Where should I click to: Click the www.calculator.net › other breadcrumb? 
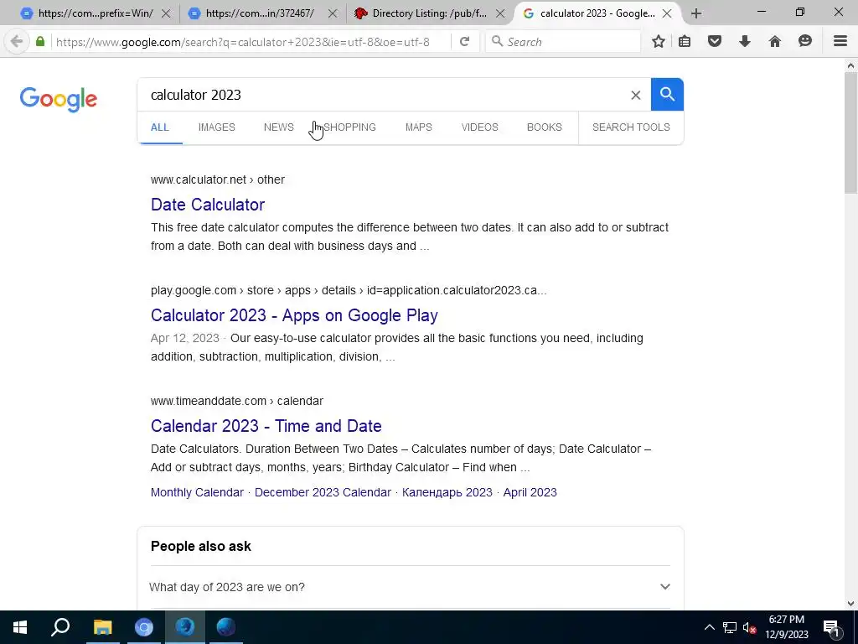click(x=218, y=179)
